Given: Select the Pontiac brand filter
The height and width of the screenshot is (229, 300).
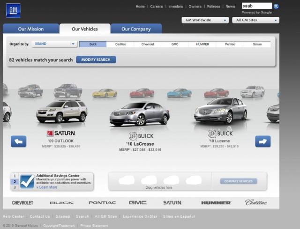Looking at the screenshot, I should (230, 44).
